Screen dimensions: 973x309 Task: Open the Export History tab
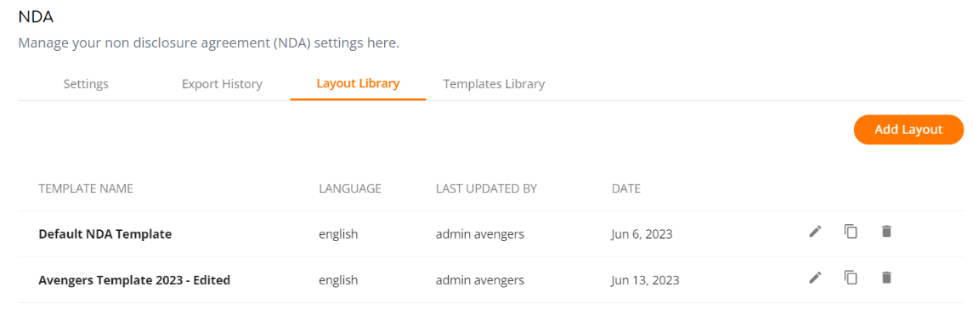[222, 84]
